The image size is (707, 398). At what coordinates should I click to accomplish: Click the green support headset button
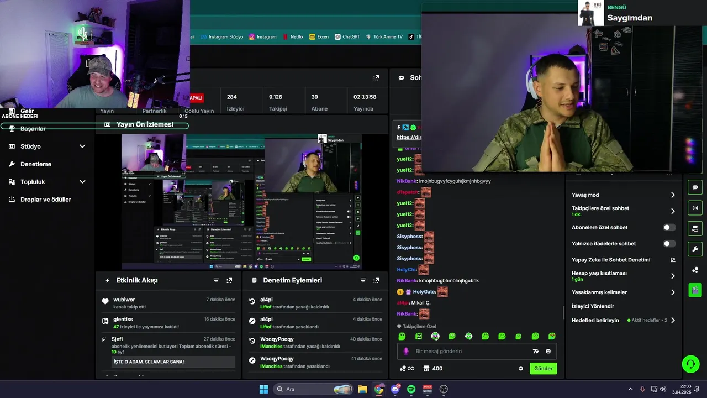coord(690,364)
